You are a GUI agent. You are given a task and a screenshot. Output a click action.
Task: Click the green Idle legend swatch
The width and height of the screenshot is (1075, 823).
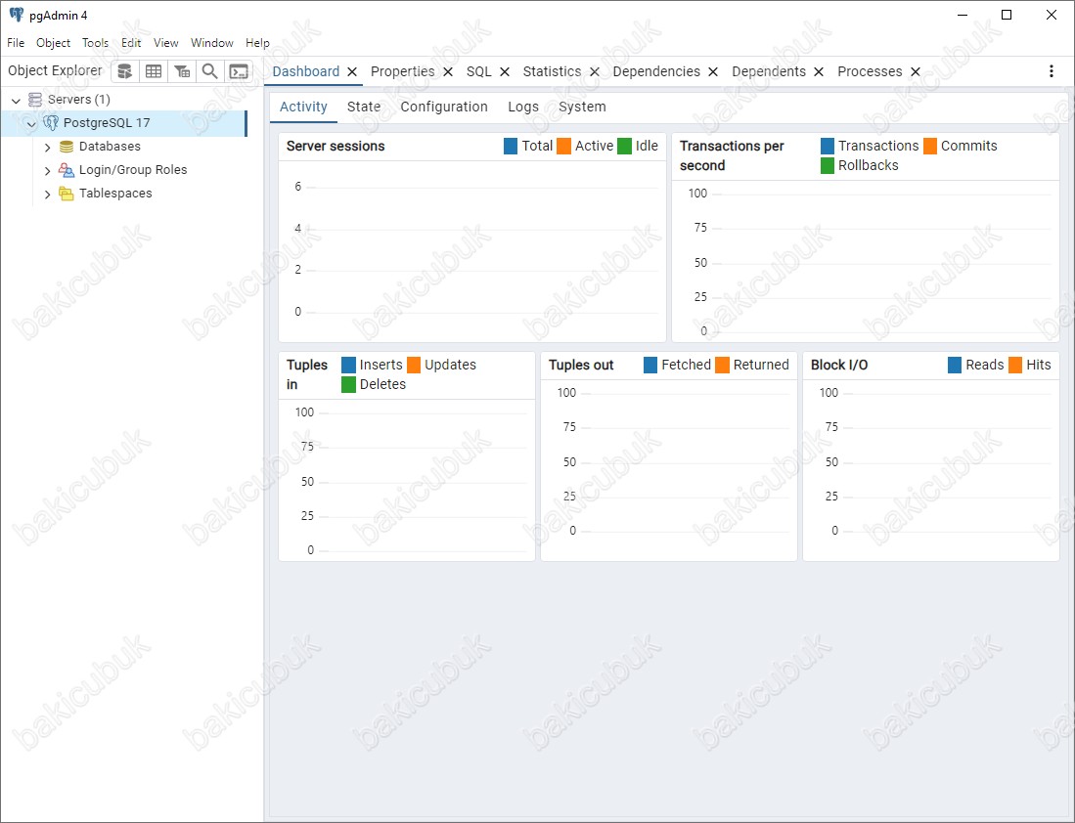coord(625,146)
